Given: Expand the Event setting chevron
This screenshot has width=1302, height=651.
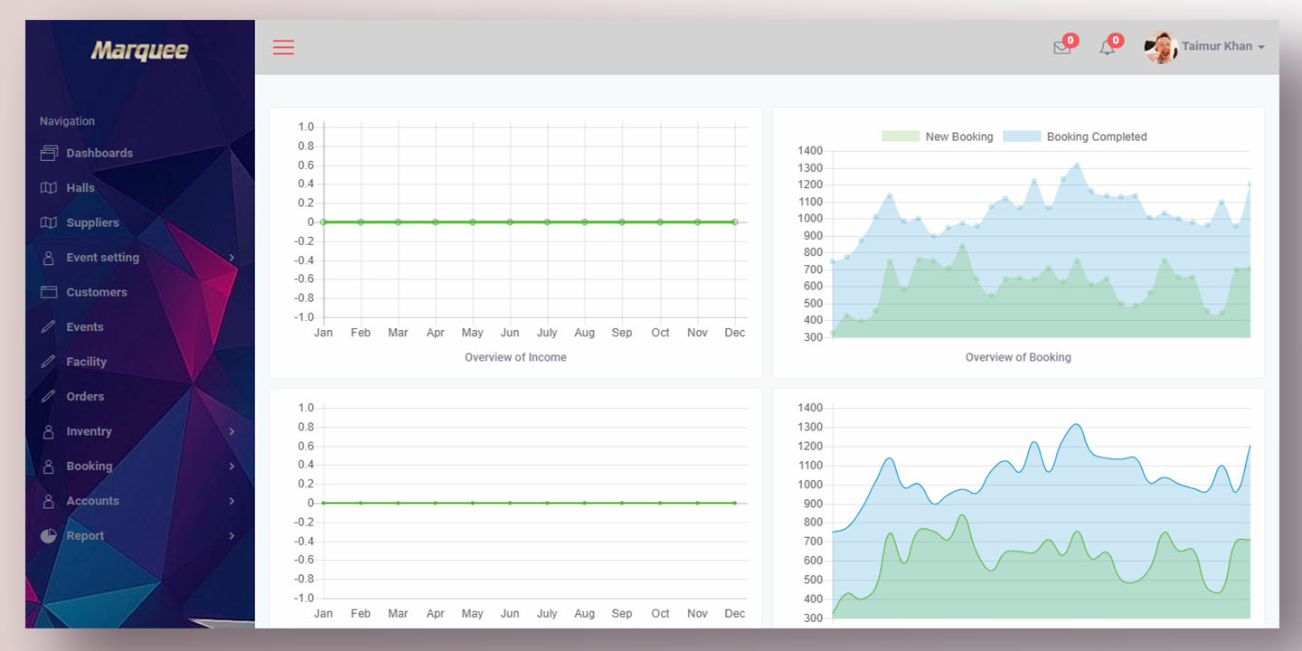Looking at the screenshot, I should click(x=231, y=258).
